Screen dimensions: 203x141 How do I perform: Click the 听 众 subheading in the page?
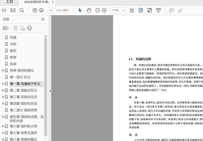point(133,97)
